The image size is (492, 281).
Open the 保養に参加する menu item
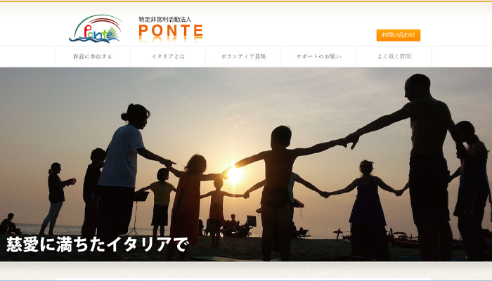pyautogui.click(x=93, y=57)
